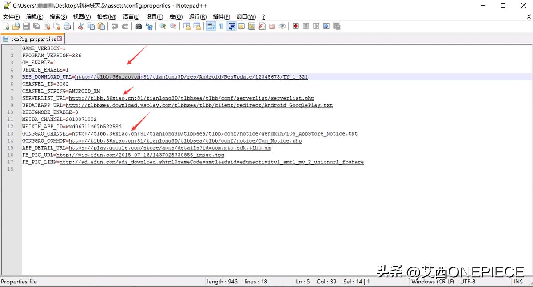The height and width of the screenshot is (287, 533).
Task: Open the 文件(F) menu
Action: (11, 16)
